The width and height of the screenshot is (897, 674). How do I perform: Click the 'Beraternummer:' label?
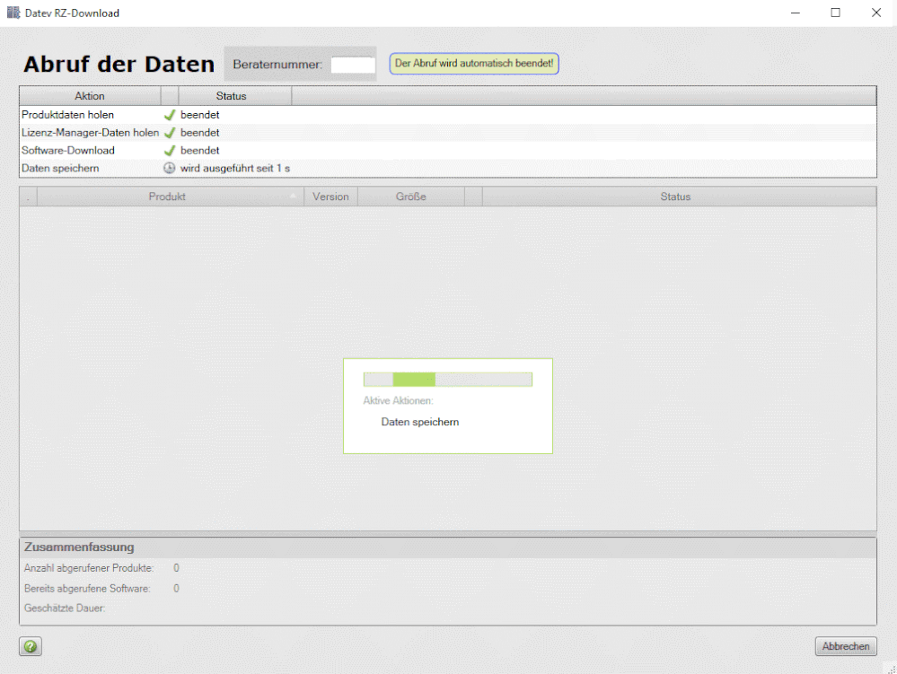tap(277, 65)
